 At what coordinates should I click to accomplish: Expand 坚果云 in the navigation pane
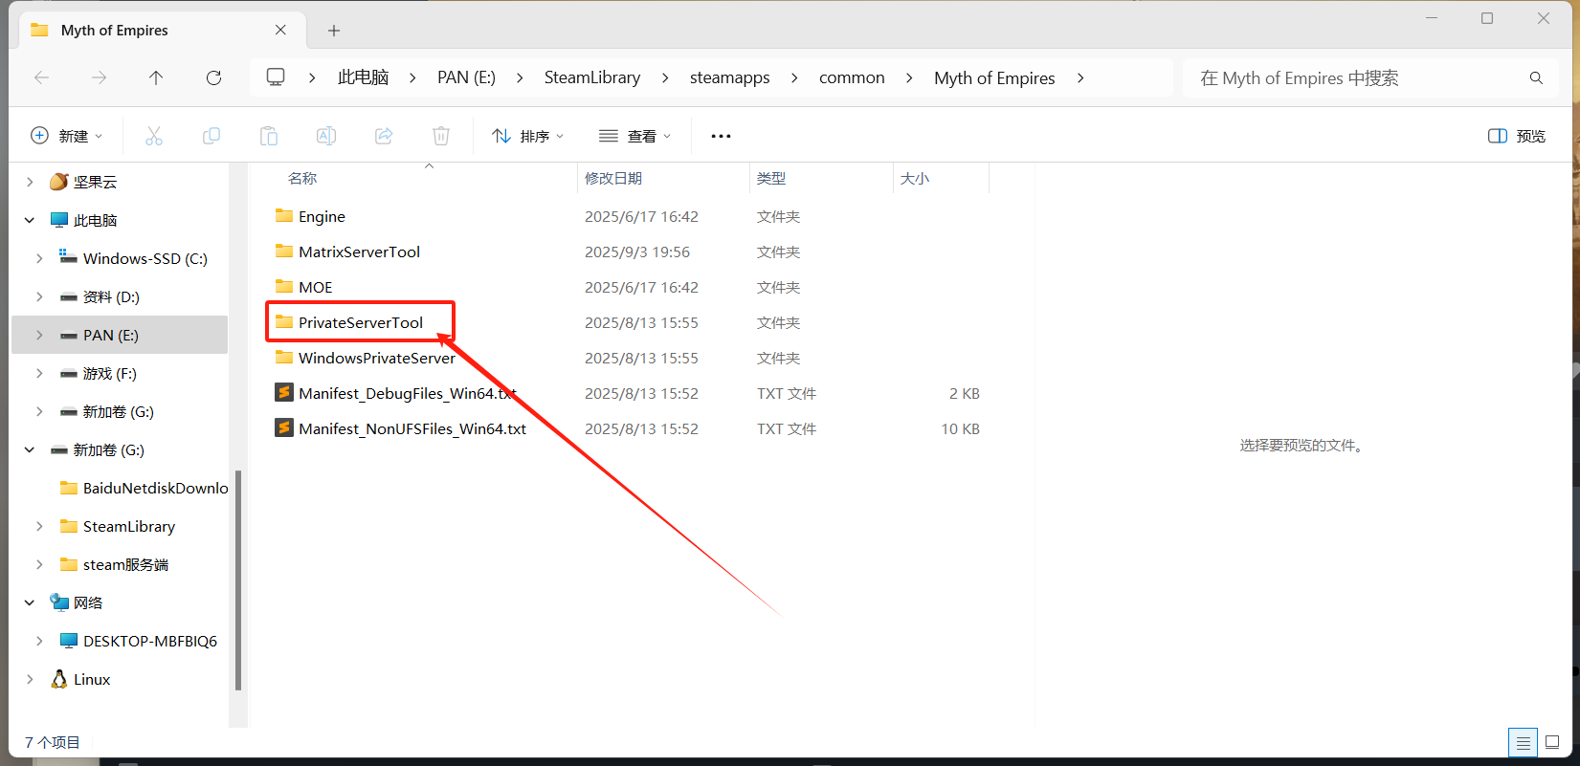point(30,182)
